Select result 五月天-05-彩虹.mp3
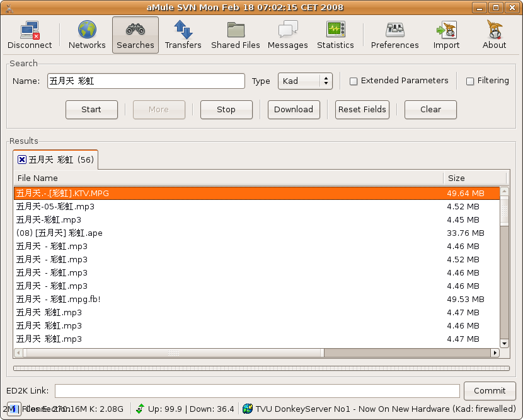The width and height of the screenshot is (523, 420). click(257, 206)
